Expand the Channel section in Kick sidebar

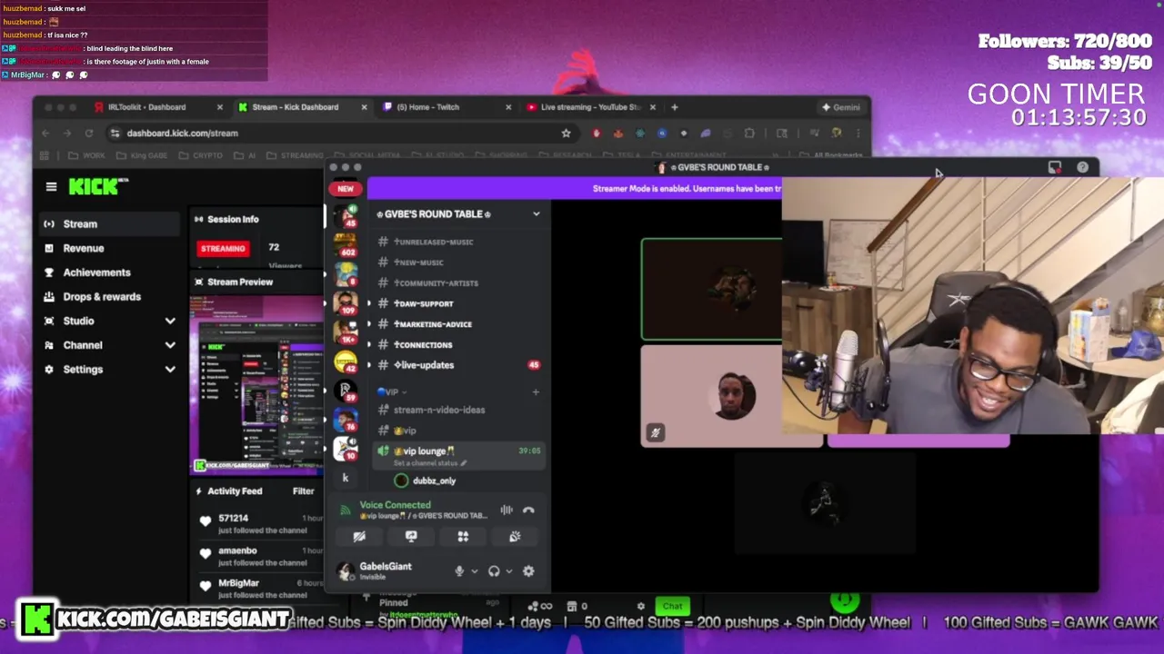pyautogui.click(x=170, y=345)
